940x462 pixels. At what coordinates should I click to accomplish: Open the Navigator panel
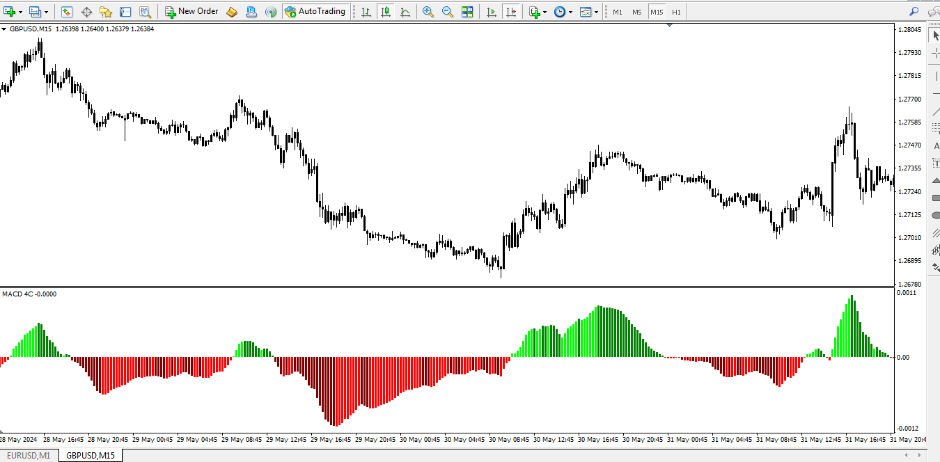[x=106, y=11]
